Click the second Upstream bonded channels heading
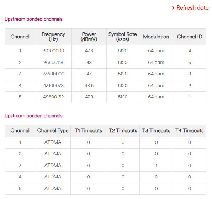 point(33,116)
